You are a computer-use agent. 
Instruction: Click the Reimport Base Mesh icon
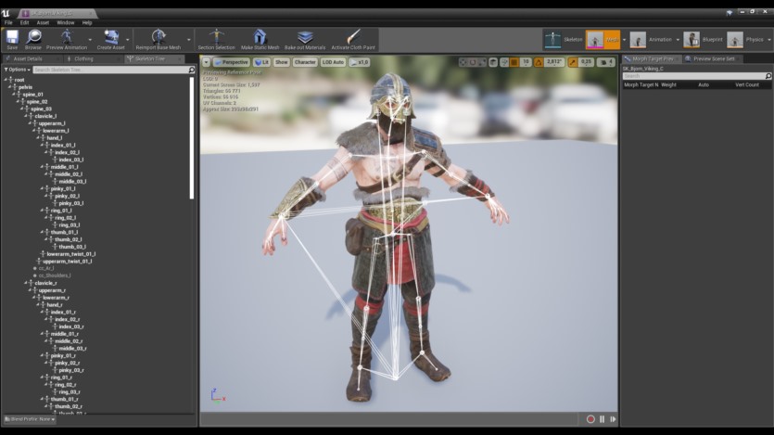[x=158, y=36]
